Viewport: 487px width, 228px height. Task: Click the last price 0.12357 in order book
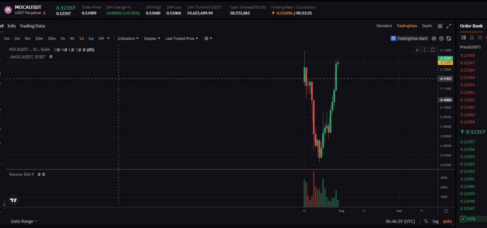tap(473, 132)
